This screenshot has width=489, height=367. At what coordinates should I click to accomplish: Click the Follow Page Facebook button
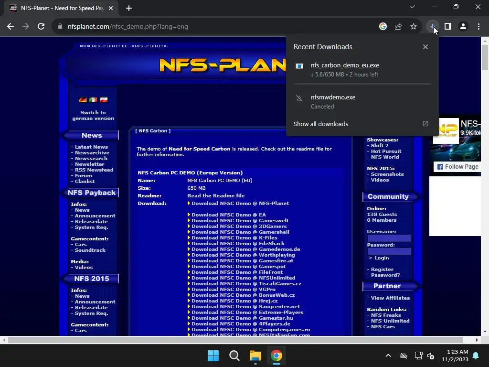tap(457, 167)
